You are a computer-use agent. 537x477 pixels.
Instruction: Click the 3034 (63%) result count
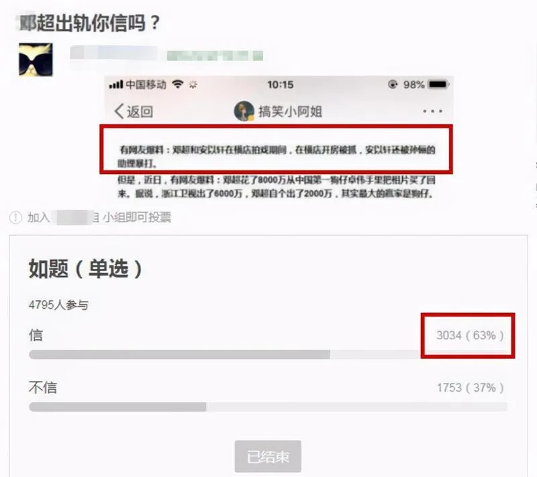470,335
